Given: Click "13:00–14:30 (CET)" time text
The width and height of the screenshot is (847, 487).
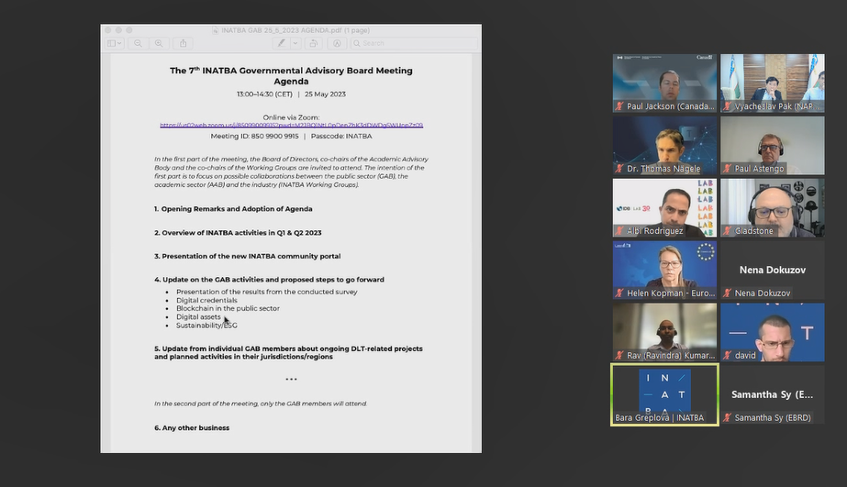Looking at the screenshot, I should (264, 94).
